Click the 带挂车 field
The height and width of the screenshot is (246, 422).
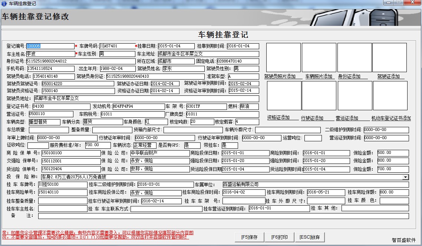pyautogui.click(x=230, y=145)
